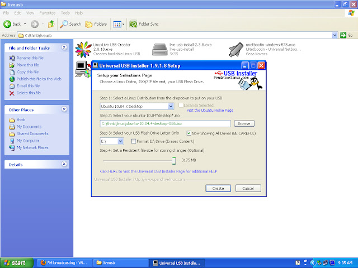358x268 pixels.
Task: Launch Folder Sync from the toolbar
Action: coord(144,24)
